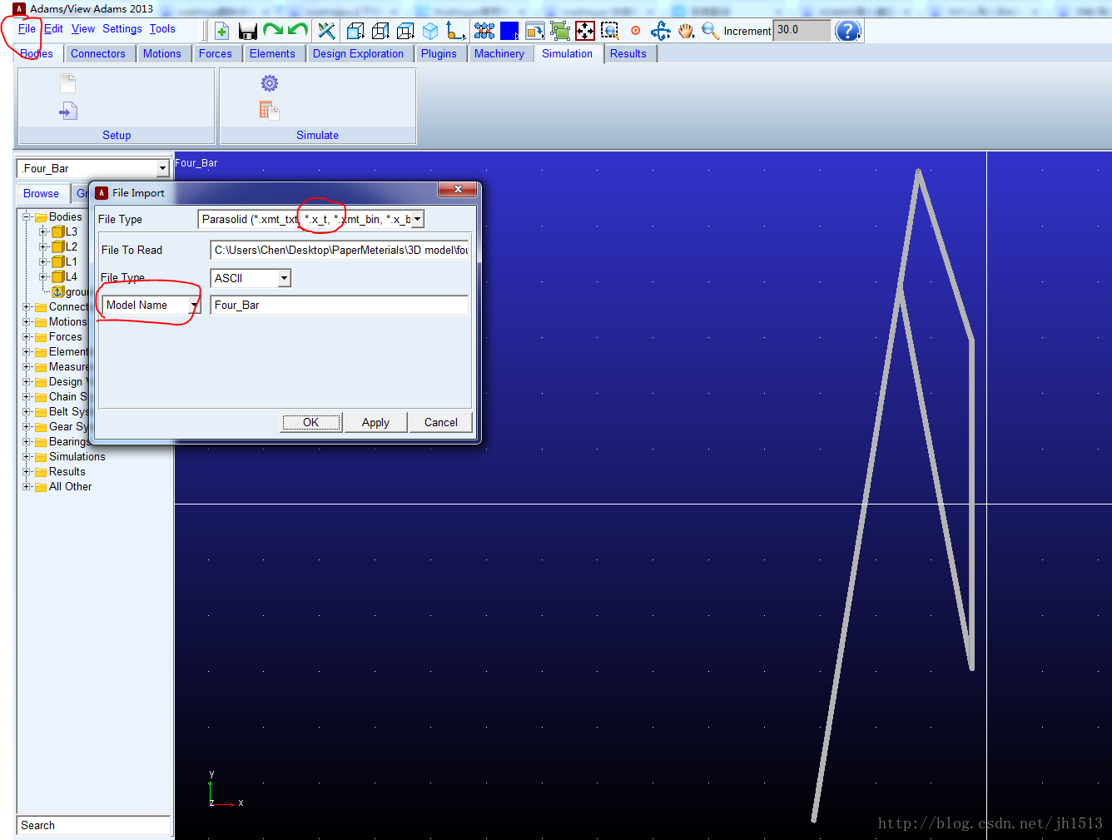Image resolution: width=1112 pixels, height=840 pixels.
Task: Switch to the Plugins ribbon tab
Action: (439, 53)
